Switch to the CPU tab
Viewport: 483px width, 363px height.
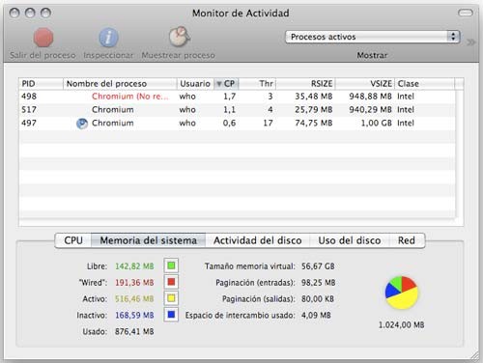[x=73, y=240]
